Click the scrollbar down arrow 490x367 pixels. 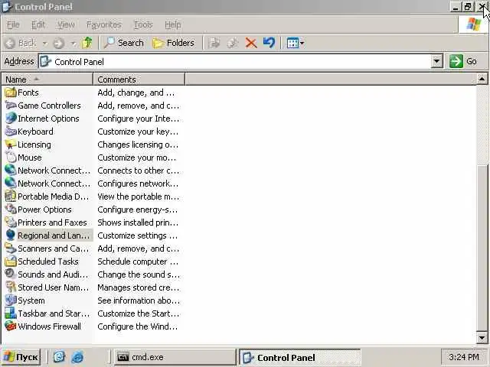point(482,337)
